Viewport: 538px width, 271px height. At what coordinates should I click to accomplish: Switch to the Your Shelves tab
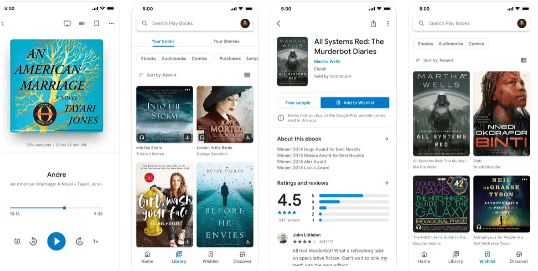(226, 41)
